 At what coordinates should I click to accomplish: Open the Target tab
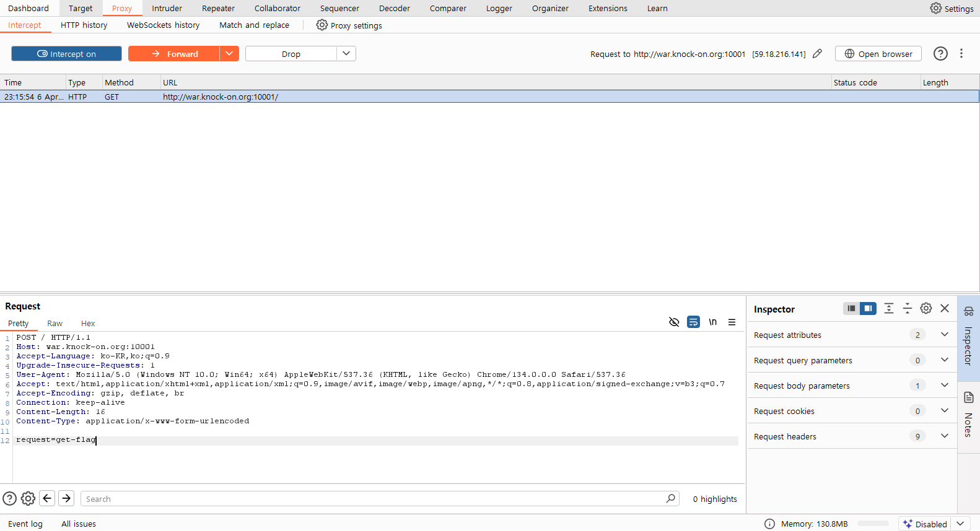[81, 8]
